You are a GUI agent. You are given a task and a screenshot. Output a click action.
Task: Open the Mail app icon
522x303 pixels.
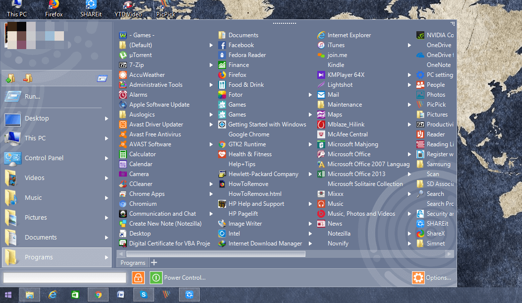tap(321, 95)
